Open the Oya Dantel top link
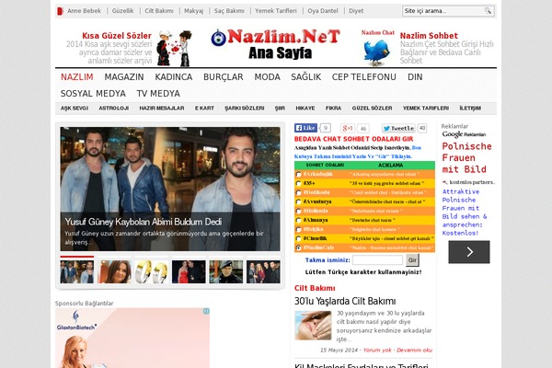The image size is (552, 368). coord(323,11)
